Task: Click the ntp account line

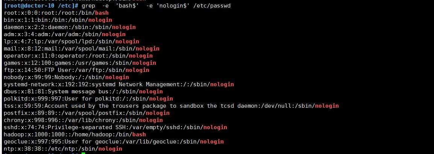Action: pyautogui.click(x=63, y=149)
